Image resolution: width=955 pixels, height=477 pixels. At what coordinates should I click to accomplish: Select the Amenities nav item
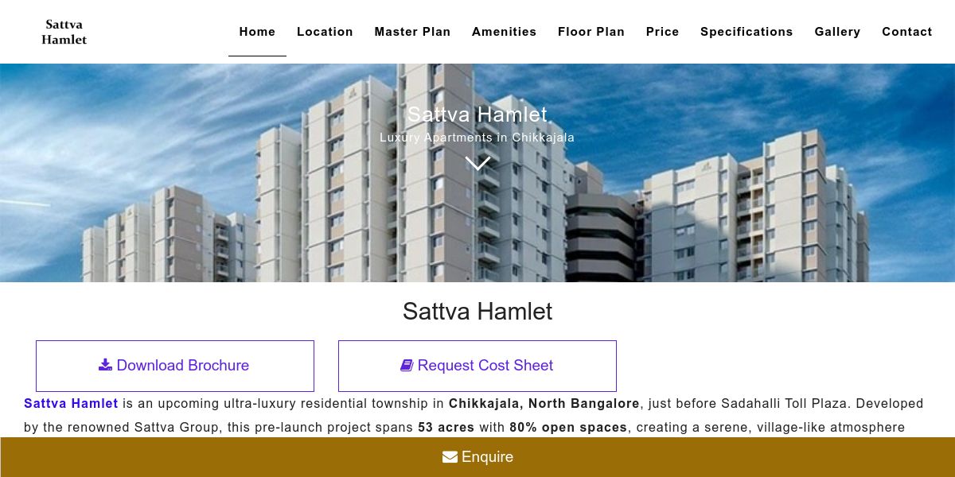pyautogui.click(x=504, y=32)
